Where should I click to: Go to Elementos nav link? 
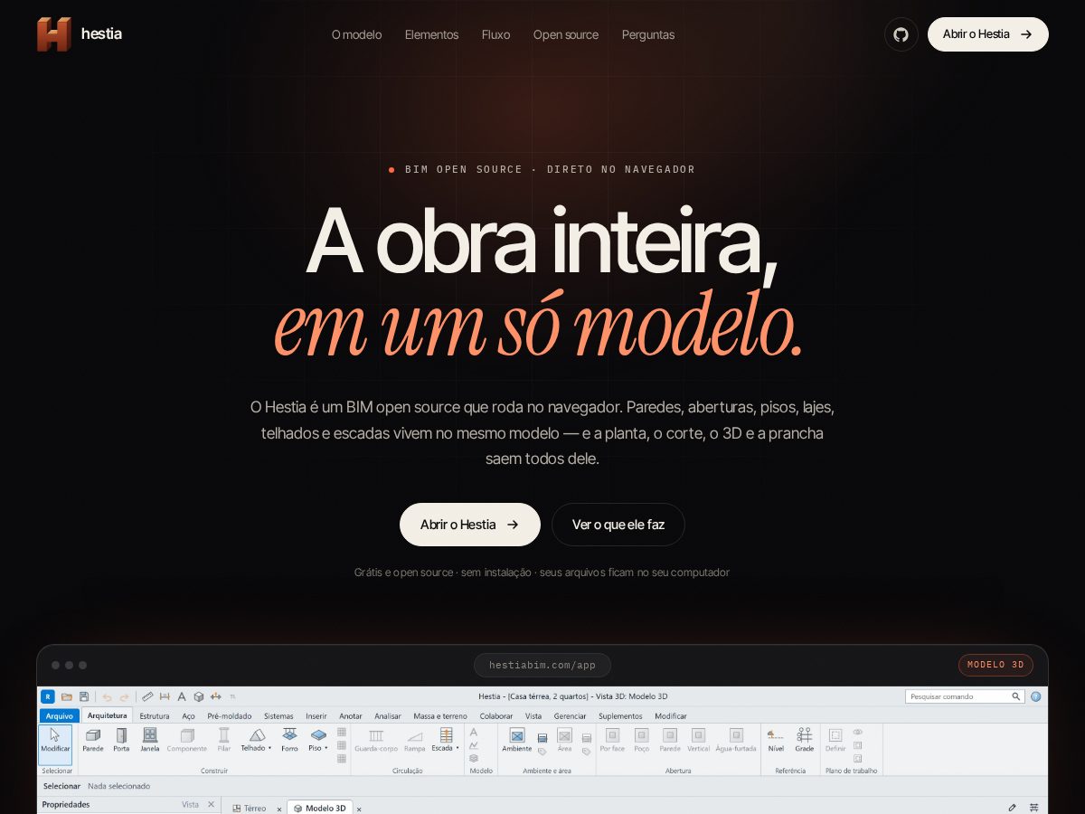[431, 34]
